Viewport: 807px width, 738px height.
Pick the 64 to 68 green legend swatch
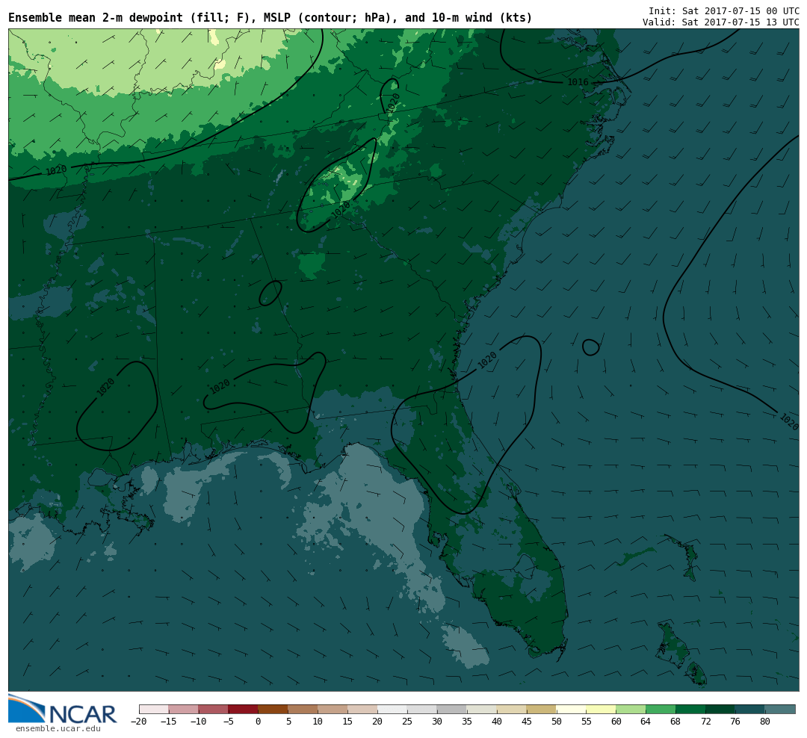661,709
